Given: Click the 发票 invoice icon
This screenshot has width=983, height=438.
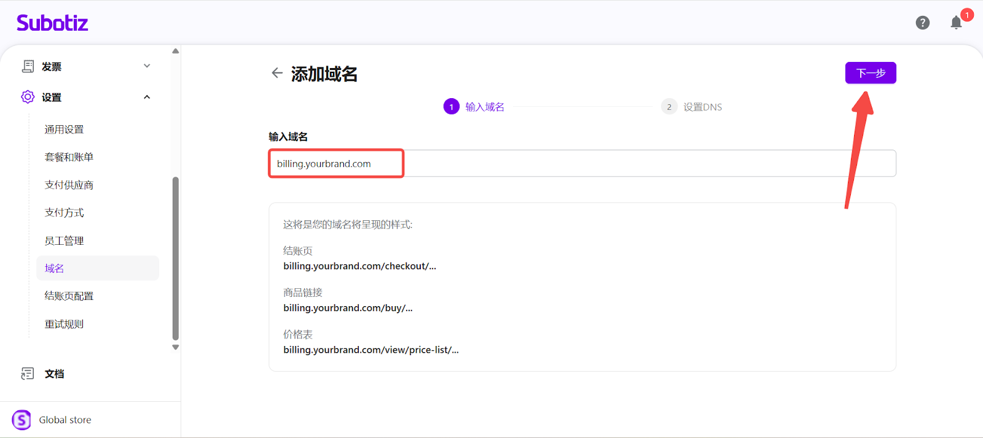Looking at the screenshot, I should 28,66.
